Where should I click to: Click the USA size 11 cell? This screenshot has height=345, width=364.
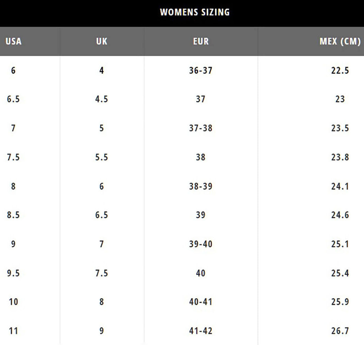(x=13, y=331)
